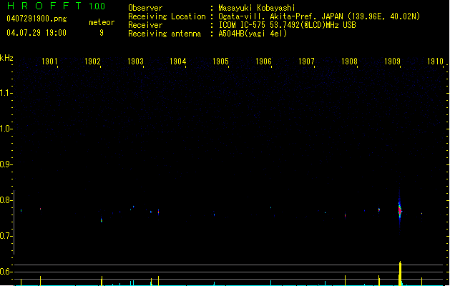
Task: Click the 1907 time axis label
Action: [306, 61]
